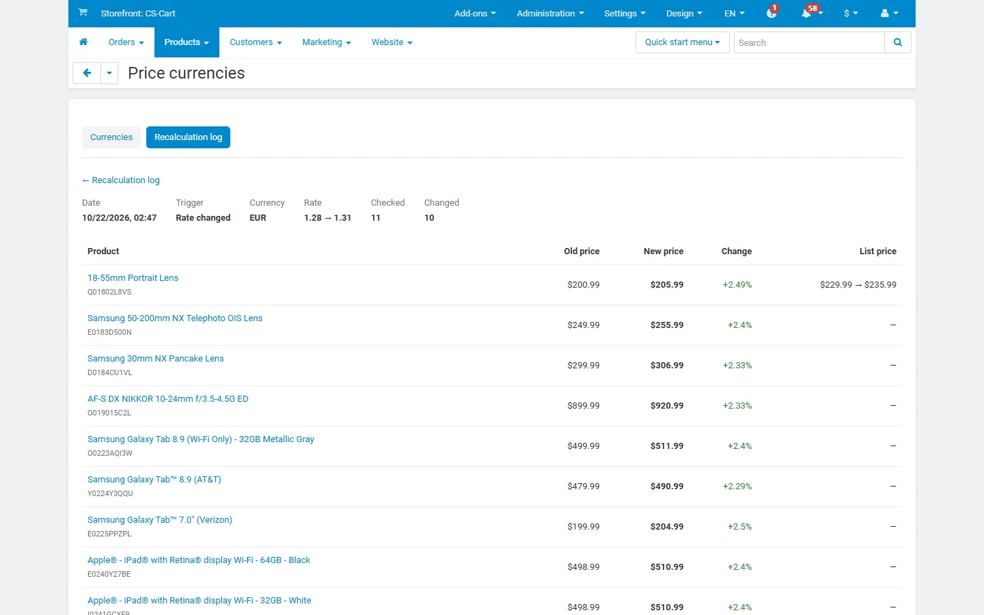Viewport: 984px width, 615px height.
Task: Switch to the Currencies tab
Action: coord(111,137)
